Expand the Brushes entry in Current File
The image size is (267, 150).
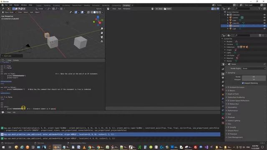pos(225,42)
